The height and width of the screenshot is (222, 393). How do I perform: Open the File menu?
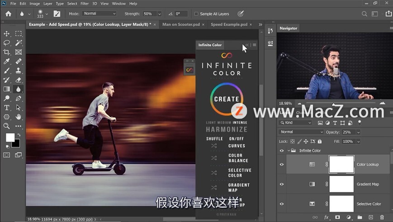point(13,4)
